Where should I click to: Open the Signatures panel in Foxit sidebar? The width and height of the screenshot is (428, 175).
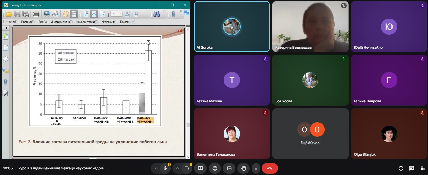pyautogui.click(x=6, y=93)
